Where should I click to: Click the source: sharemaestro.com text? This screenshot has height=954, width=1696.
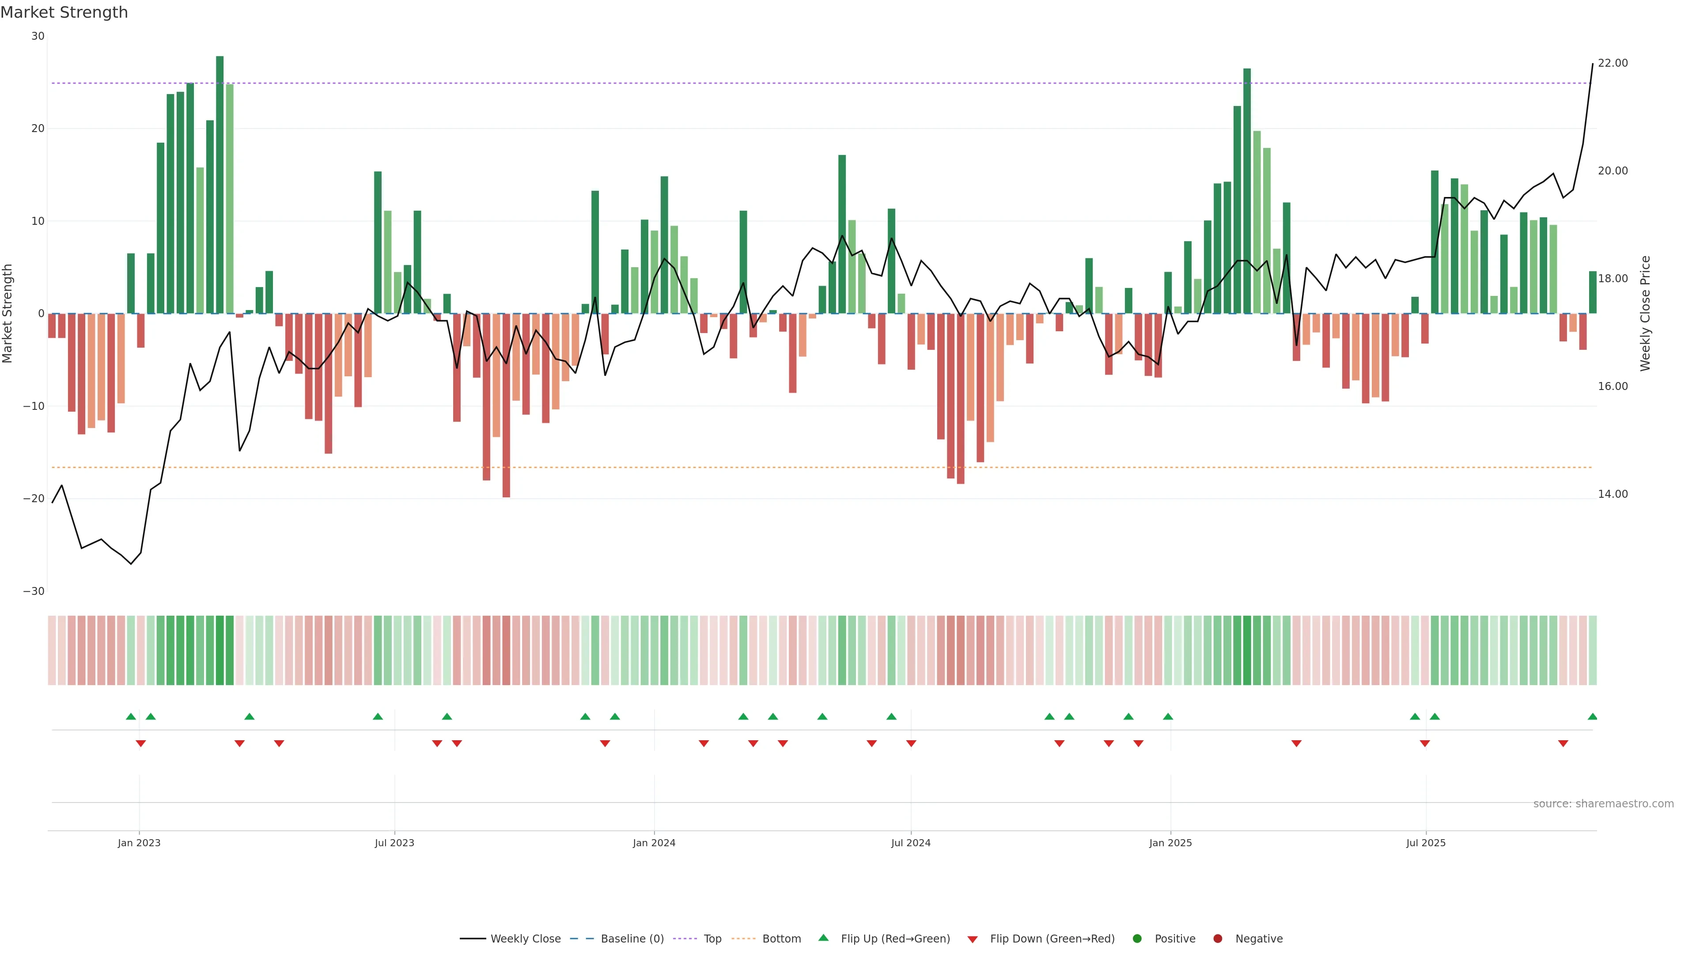1603,803
